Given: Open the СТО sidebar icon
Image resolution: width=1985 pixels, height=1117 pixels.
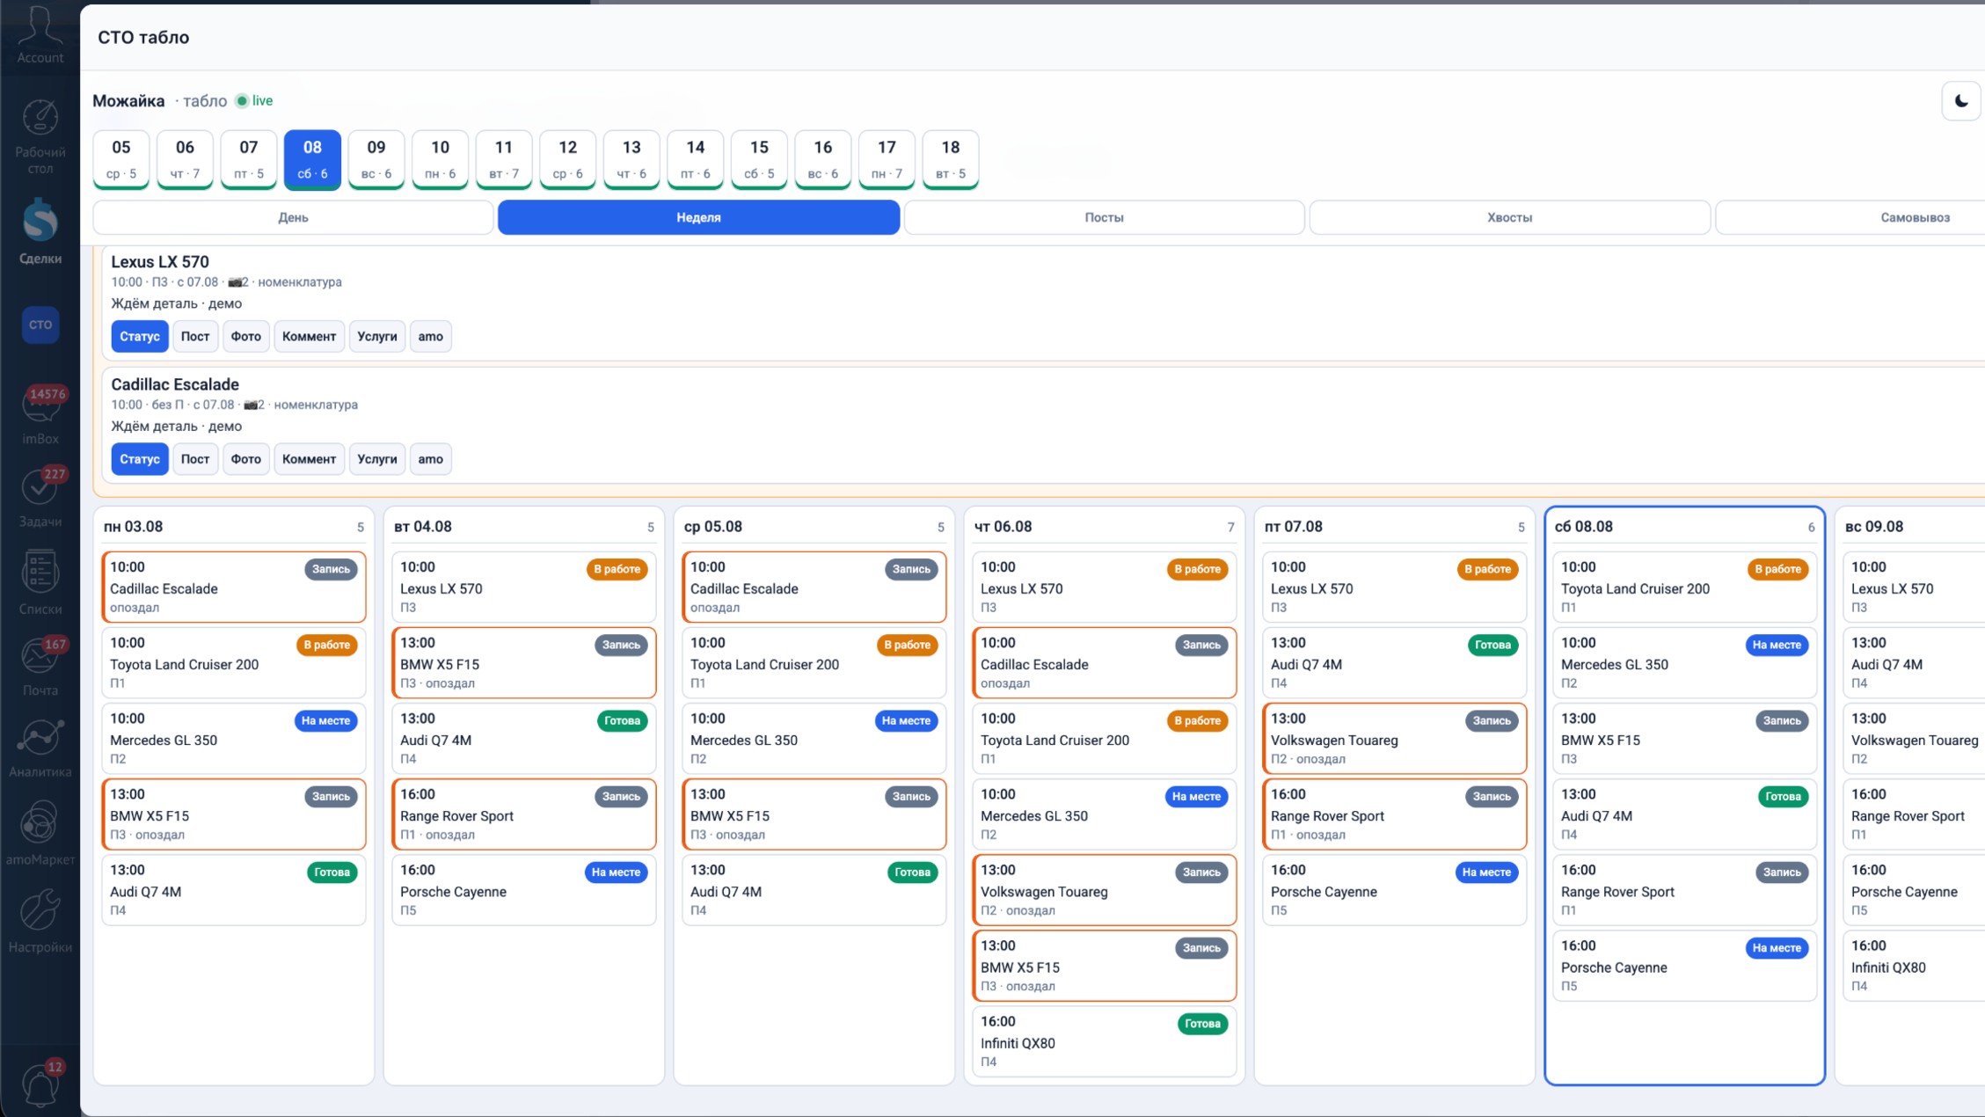Looking at the screenshot, I should pos(40,325).
